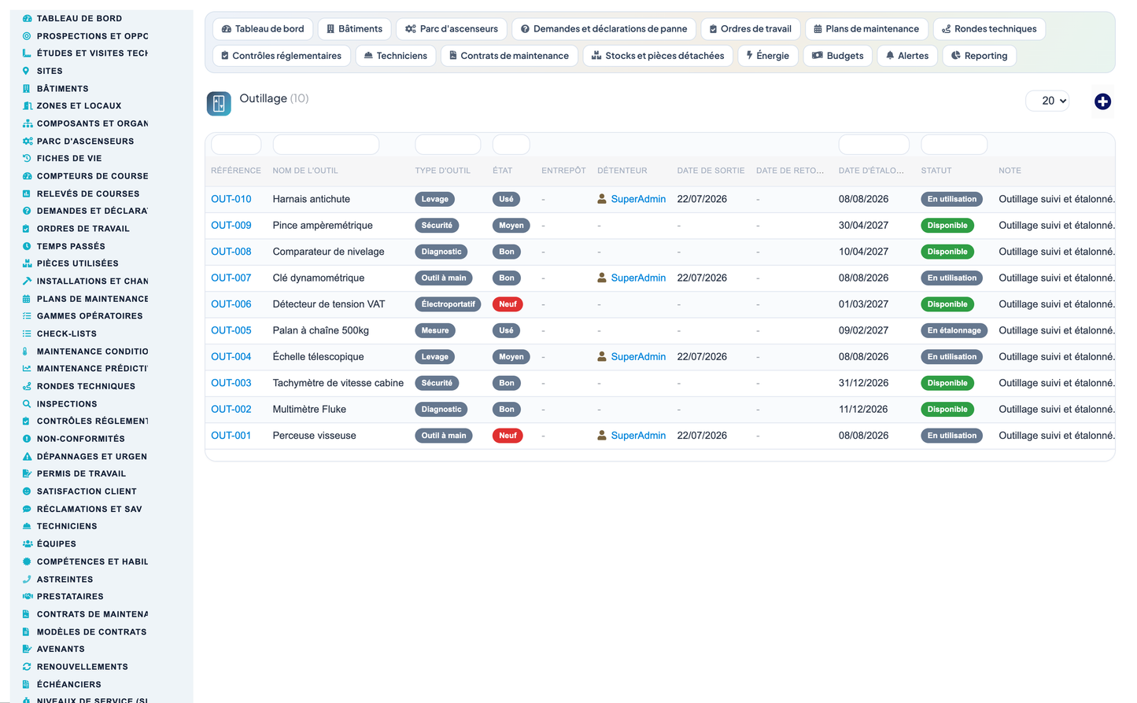Click the Budgets money icon
This screenshot has height=703, width=1137.
click(x=818, y=56)
